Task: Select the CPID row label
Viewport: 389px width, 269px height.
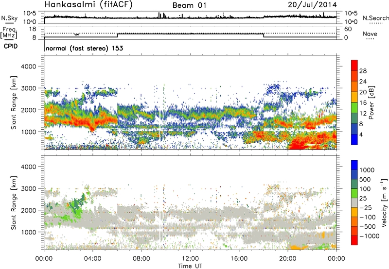Action: (x=11, y=46)
